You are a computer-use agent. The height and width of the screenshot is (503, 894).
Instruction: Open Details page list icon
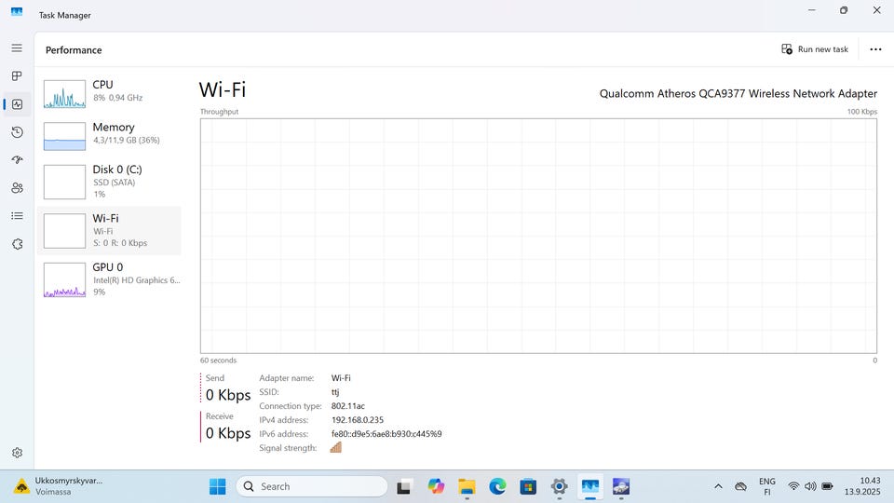click(17, 215)
